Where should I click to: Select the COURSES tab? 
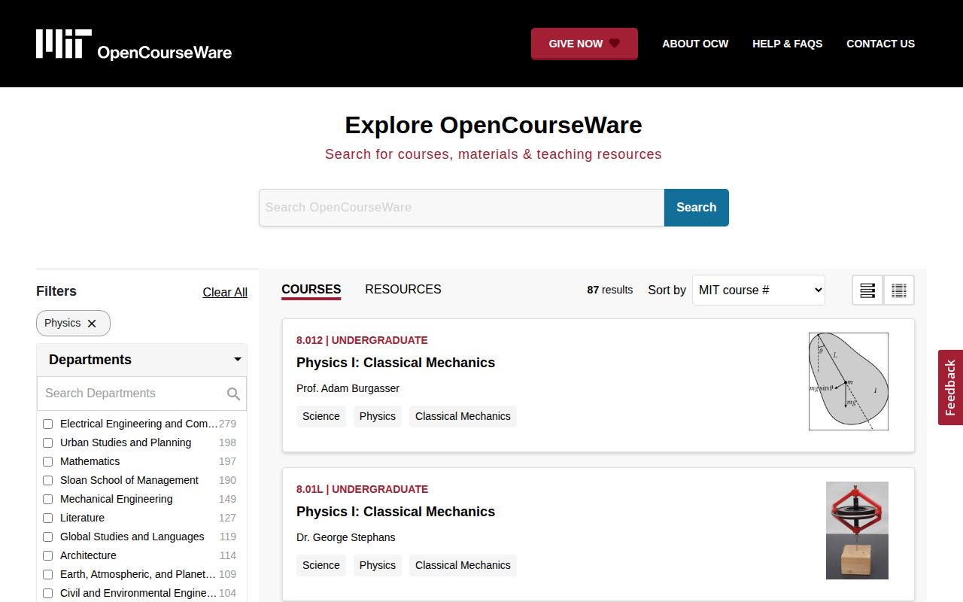tap(311, 289)
